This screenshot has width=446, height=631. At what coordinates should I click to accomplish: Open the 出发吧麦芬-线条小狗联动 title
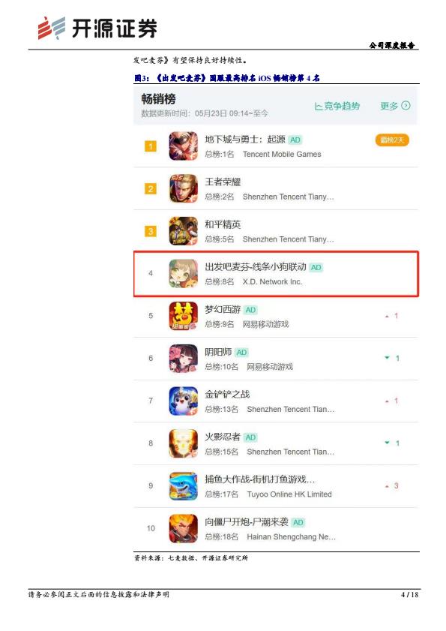click(256, 267)
